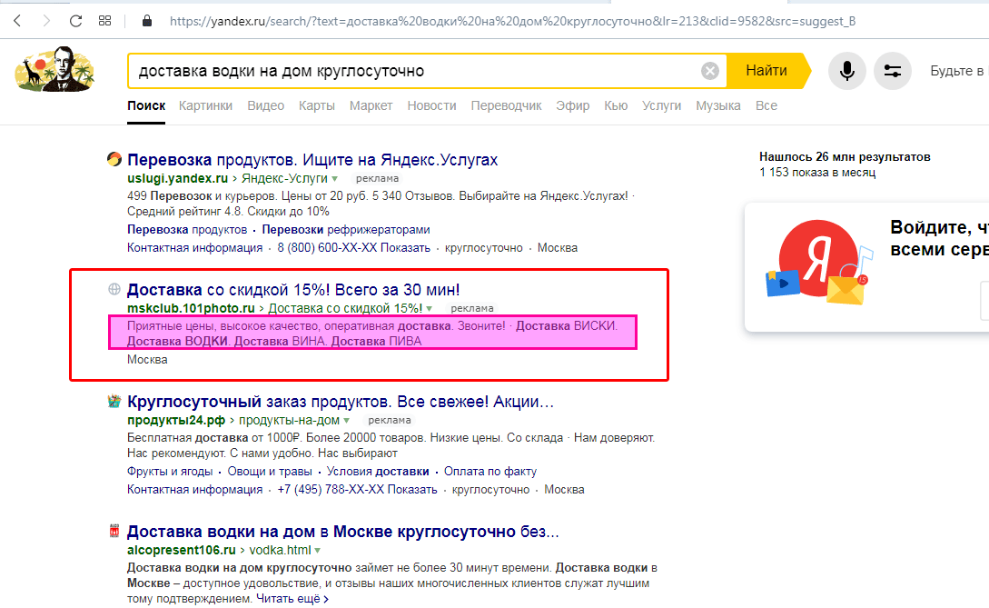Go back with the browser back arrow

tap(17, 21)
